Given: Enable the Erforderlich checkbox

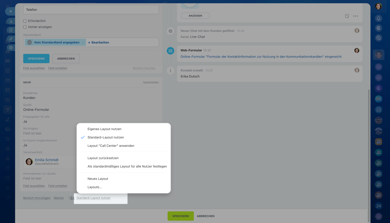Looking at the screenshot, I should pos(25,21).
